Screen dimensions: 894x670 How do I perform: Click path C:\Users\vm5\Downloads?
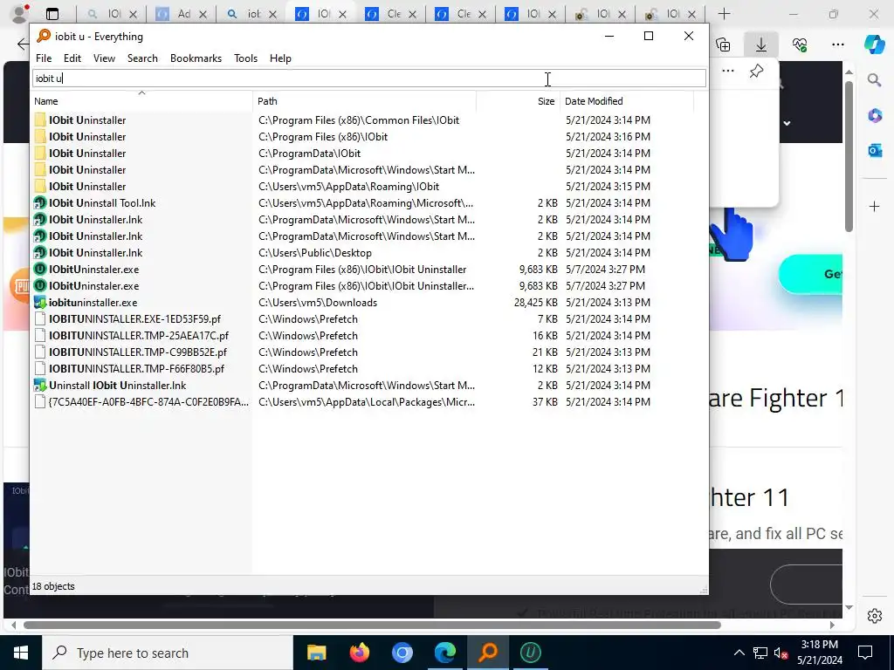[x=318, y=303]
